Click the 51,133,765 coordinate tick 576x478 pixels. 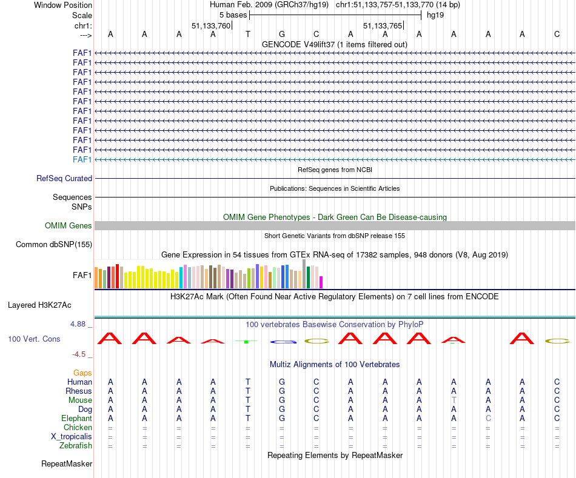tap(383, 25)
